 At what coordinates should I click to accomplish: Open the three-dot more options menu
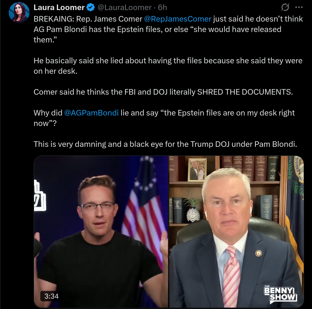click(299, 7)
